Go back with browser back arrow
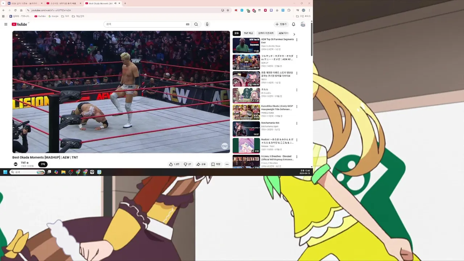 tap(4, 10)
